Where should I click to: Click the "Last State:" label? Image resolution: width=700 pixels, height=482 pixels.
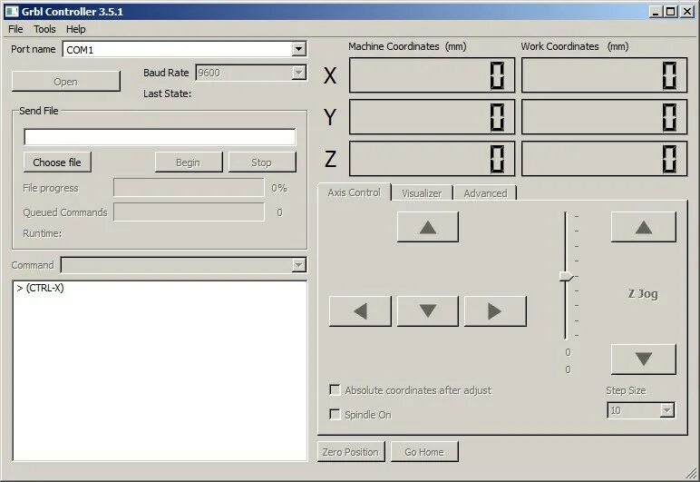[x=167, y=93]
